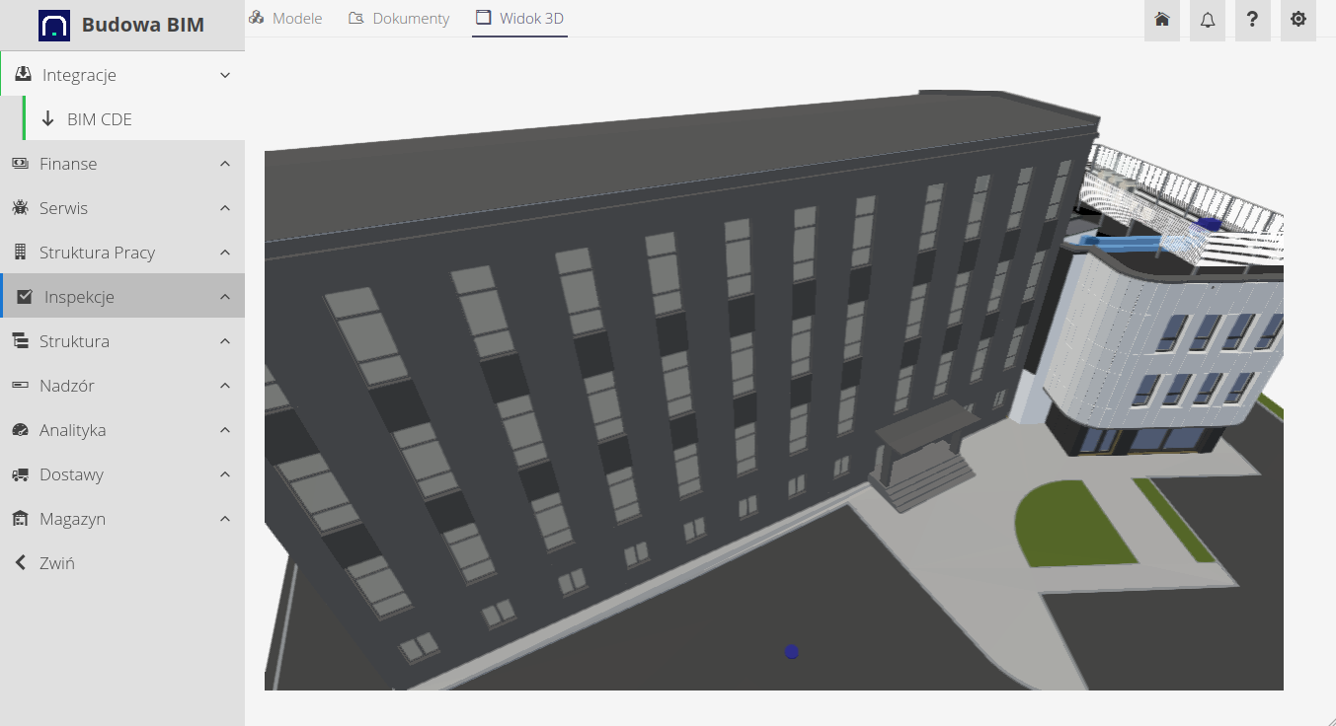Image resolution: width=1336 pixels, height=726 pixels.
Task: Click the blue marker dot on the 3D view
Action: point(791,651)
